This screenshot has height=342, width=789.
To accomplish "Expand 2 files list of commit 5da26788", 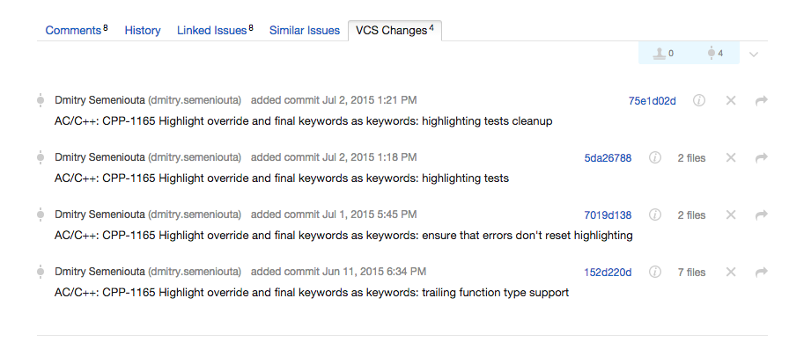I will (x=691, y=157).
